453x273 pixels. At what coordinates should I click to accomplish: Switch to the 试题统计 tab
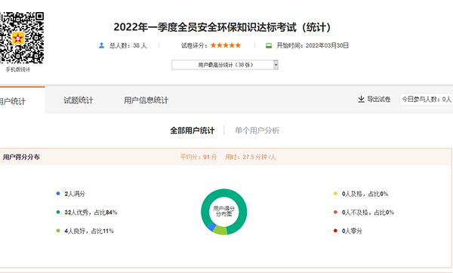pos(79,100)
